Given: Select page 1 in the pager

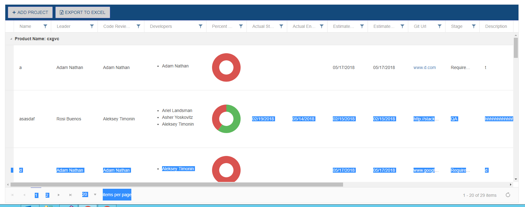Looking at the screenshot, I should [x=36, y=195].
